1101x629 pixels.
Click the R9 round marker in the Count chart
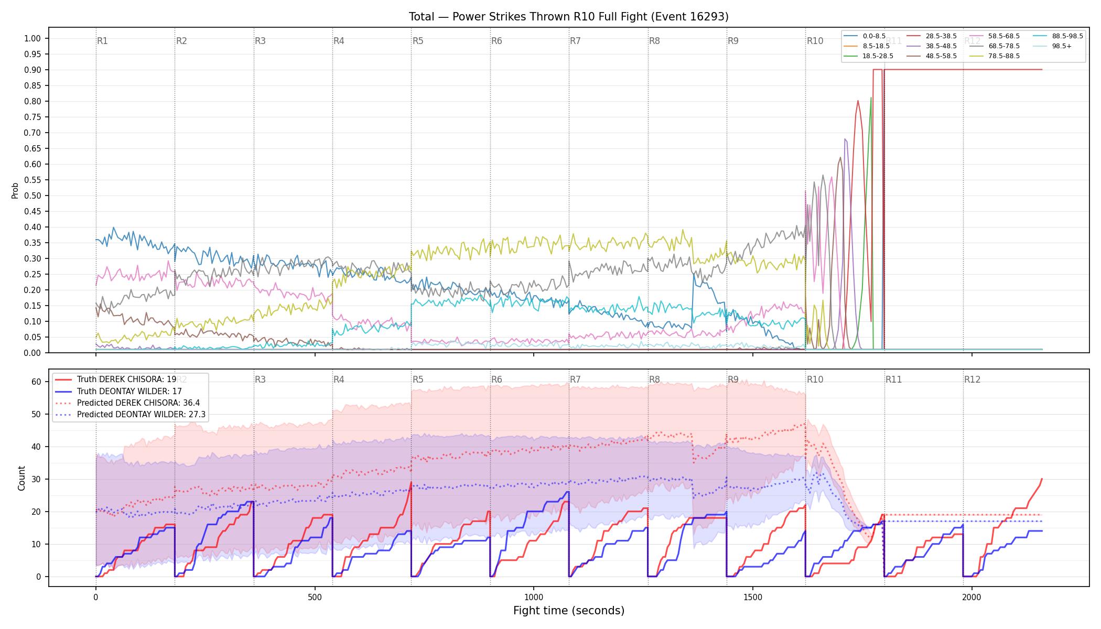[x=733, y=379]
